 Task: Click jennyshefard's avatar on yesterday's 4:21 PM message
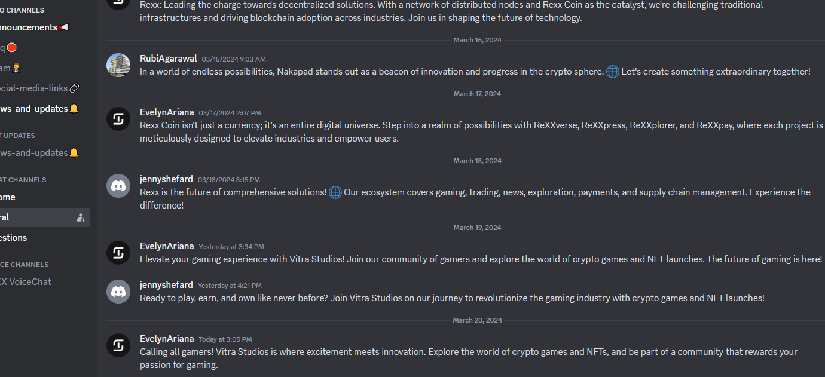click(118, 292)
